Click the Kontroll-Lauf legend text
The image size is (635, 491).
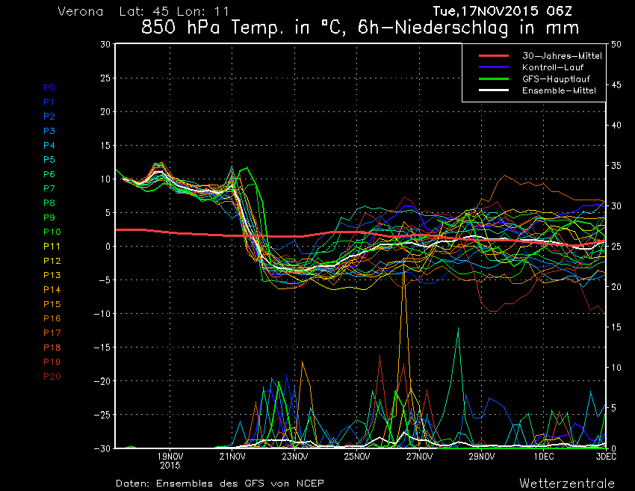(x=552, y=67)
